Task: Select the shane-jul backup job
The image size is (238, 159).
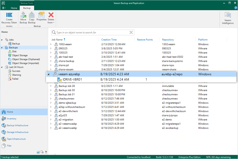Action: click(x=63, y=65)
